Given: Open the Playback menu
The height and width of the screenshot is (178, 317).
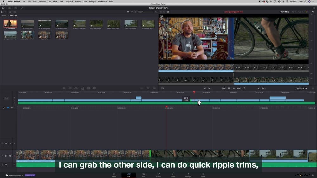Looking at the screenshot, I should coord(69,1).
